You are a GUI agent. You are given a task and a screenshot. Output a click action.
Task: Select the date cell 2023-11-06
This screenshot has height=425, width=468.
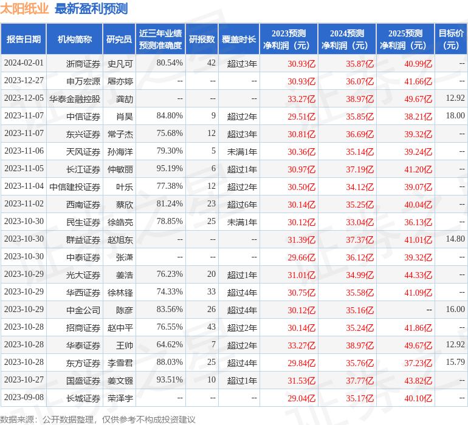pyautogui.click(x=24, y=151)
